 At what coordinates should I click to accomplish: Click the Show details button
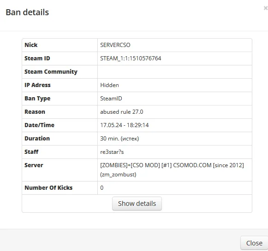coord(137,204)
